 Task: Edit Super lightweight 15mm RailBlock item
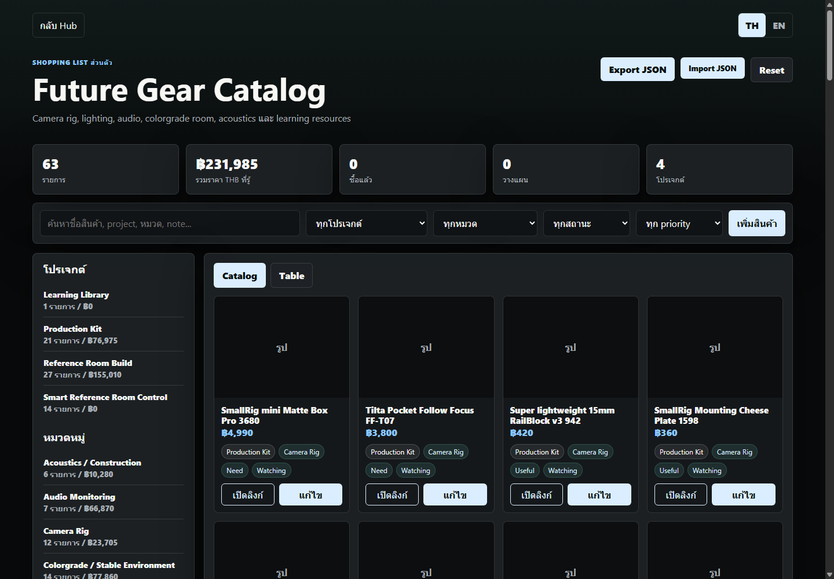tap(599, 494)
